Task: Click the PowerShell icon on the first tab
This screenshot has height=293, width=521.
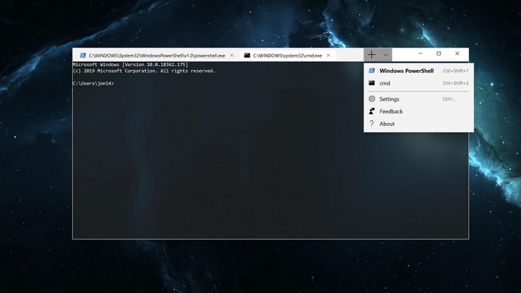Action: 82,56
